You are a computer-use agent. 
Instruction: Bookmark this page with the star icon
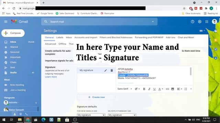pyautogui.click(x=184, y=8)
